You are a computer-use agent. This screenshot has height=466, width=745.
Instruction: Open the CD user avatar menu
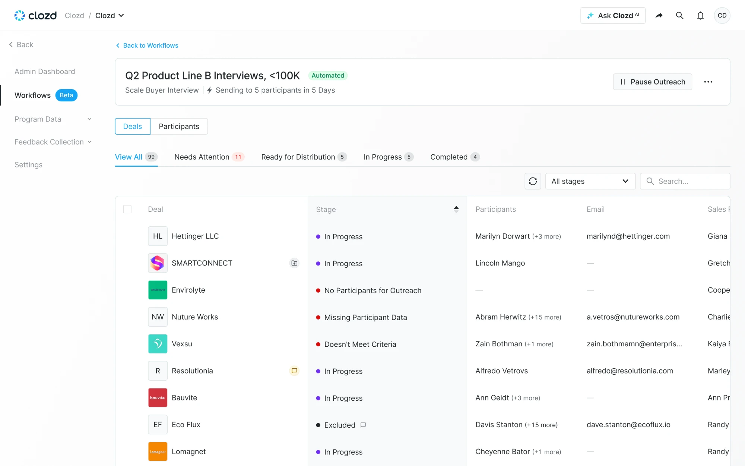[722, 15]
